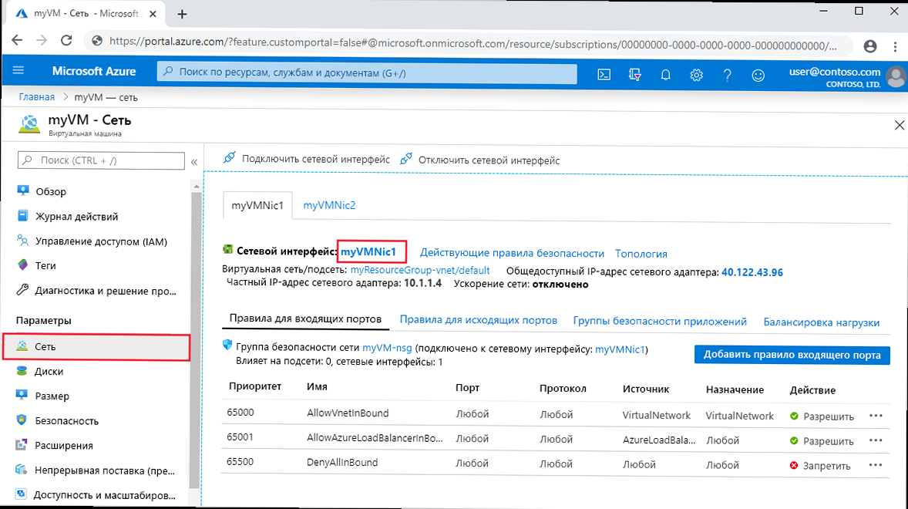908x509 pixels.
Task: Open Disks item in left menu
Action: (x=49, y=371)
